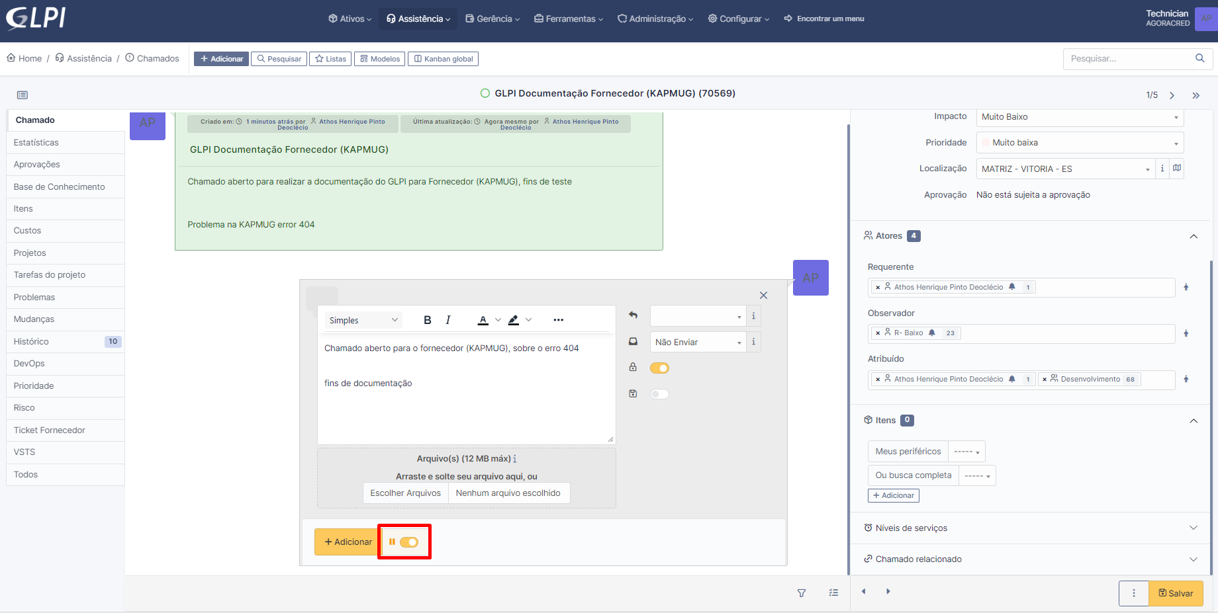Screen dimensions: 1218x613
Task: Open the Não Enviar dropdown
Action: (x=698, y=342)
